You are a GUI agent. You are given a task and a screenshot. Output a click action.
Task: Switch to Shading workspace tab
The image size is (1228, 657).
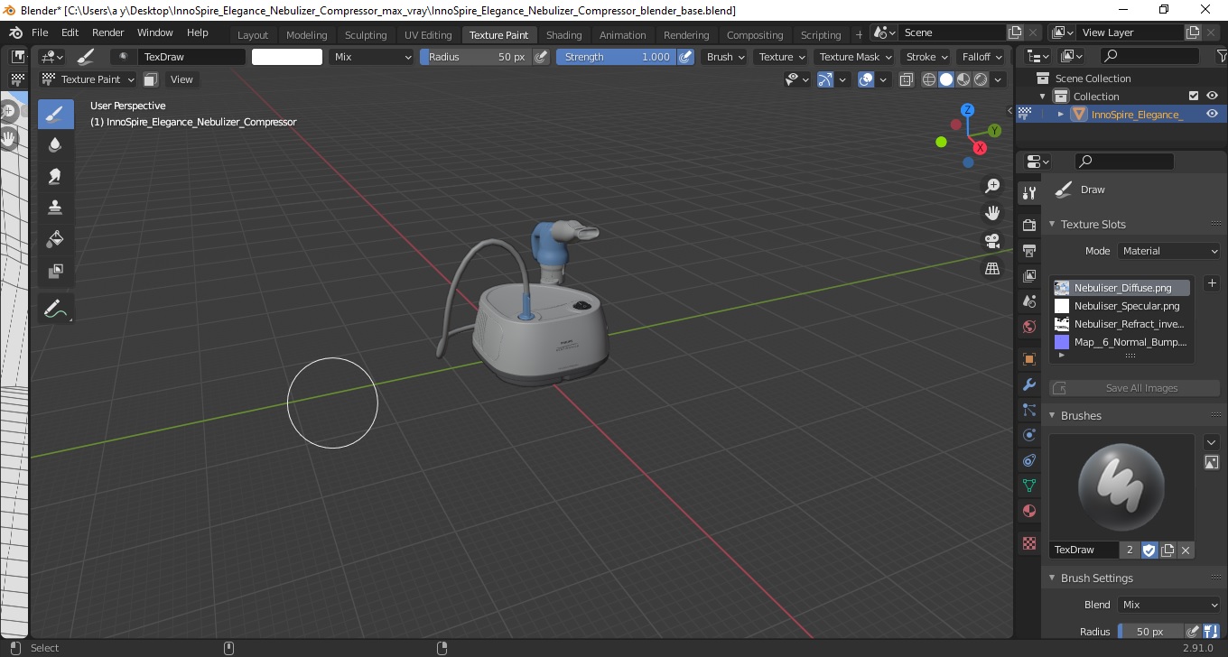(564, 35)
